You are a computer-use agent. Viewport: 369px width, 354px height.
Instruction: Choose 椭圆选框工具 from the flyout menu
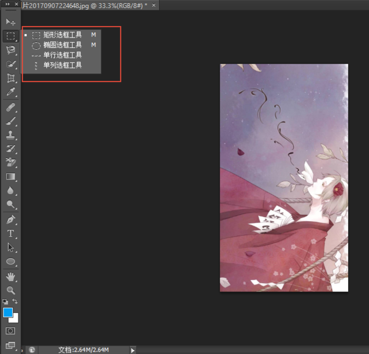62,45
